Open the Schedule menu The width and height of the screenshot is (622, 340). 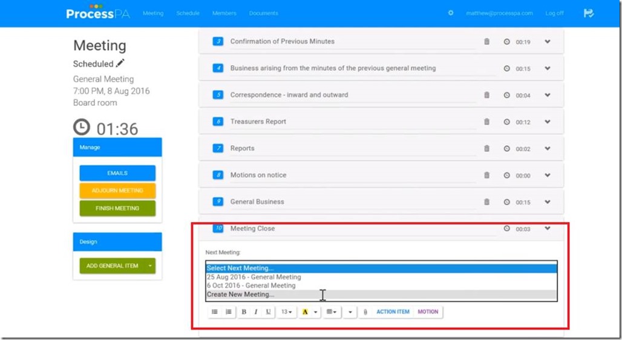(x=188, y=13)
